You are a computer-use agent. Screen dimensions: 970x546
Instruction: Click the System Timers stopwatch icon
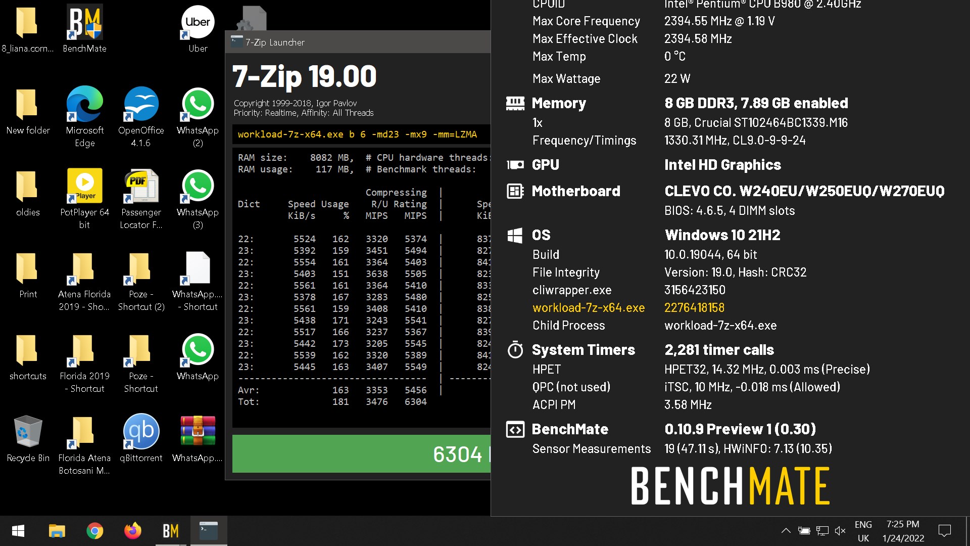[515, 350]
